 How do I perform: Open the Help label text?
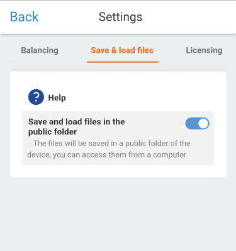[57, 98]
